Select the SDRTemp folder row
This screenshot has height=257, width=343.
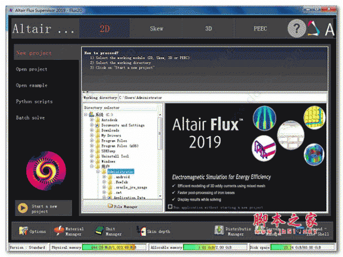point(108,151)
